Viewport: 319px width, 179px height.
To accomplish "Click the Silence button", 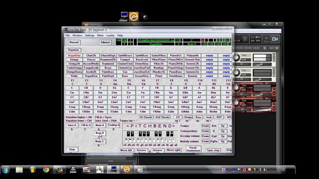I will (105, 42).
